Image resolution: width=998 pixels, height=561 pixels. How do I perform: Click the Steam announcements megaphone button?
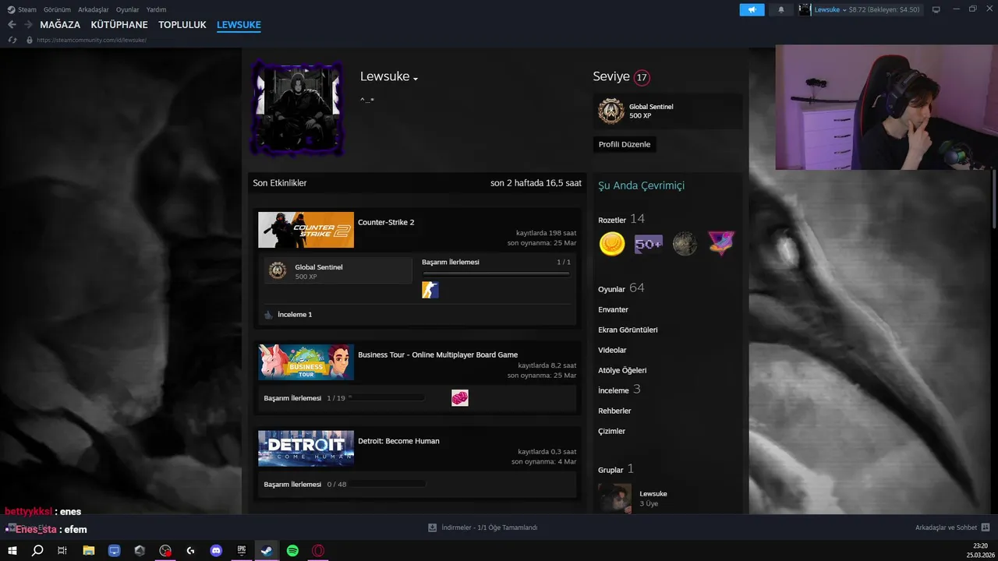(752, 9)
